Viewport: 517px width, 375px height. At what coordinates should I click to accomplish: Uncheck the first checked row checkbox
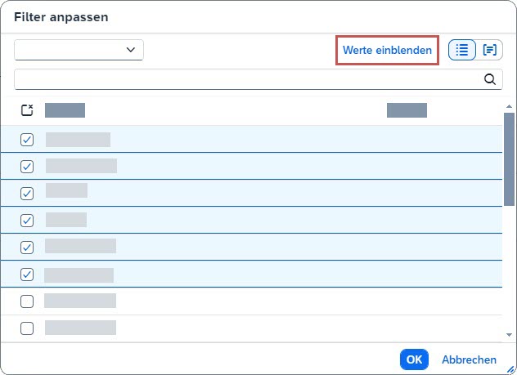point(27,140)
